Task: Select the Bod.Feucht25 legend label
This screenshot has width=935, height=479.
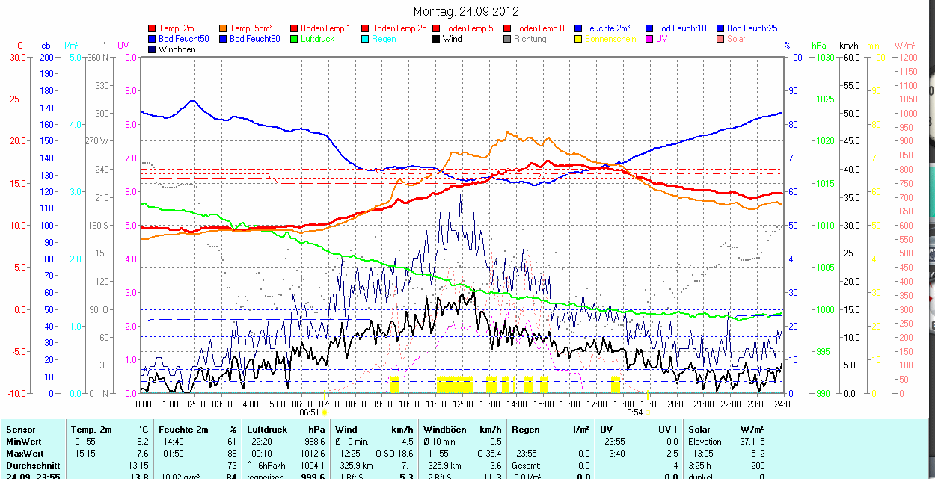Action: (752, 28)
